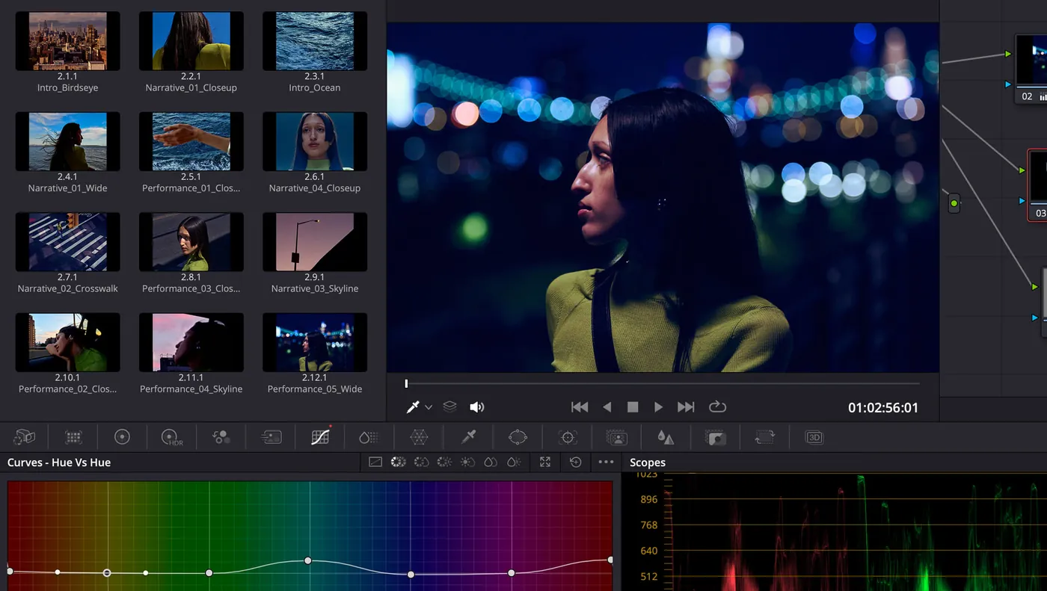The image size is (1047, 591).
Task: Expand the viewer eyedropper dropdown arrow
Action: [429, 407]
